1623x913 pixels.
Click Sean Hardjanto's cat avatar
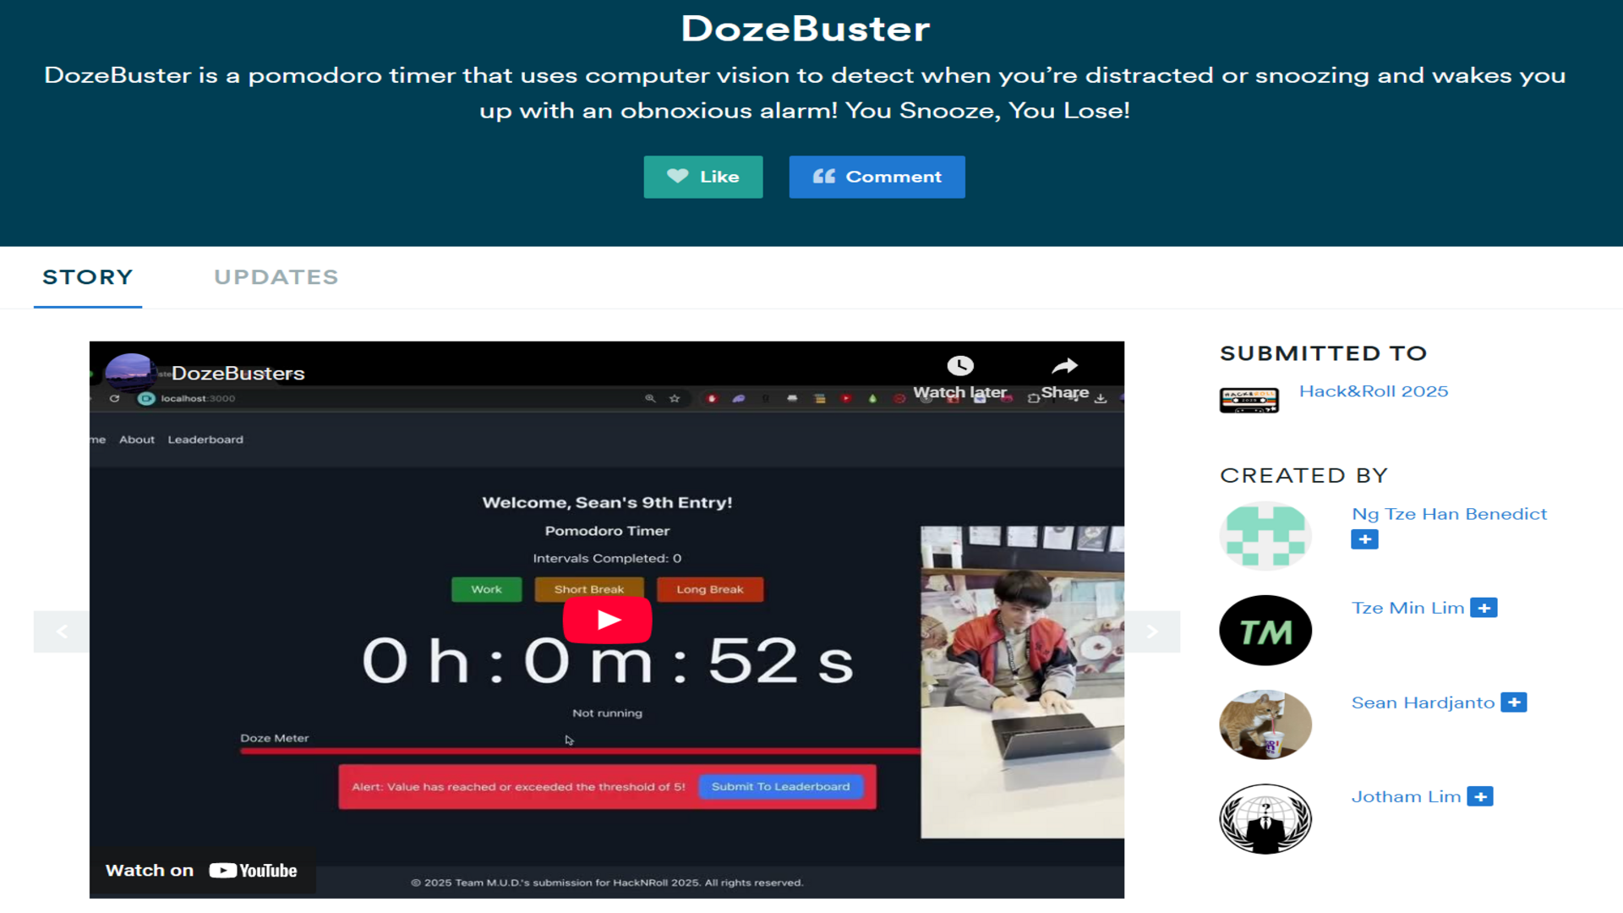[x=1265, y=724]
